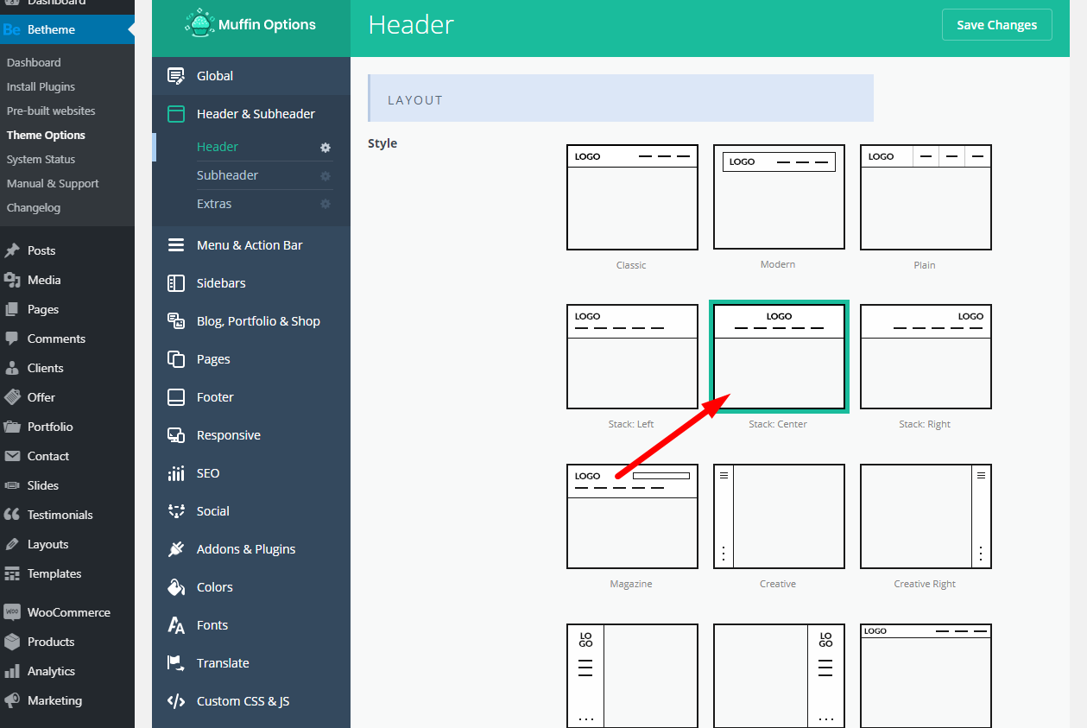Image resolution: width=1087 pixels, height=728 pixels.
Task: Click the Colors paint bucket icon
Action: tap(176, 587)
